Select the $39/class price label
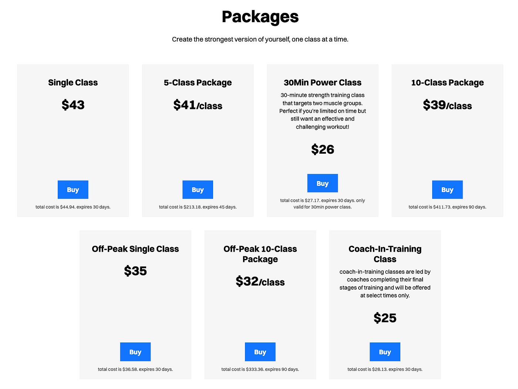518x389 pixels. (447, 105)
